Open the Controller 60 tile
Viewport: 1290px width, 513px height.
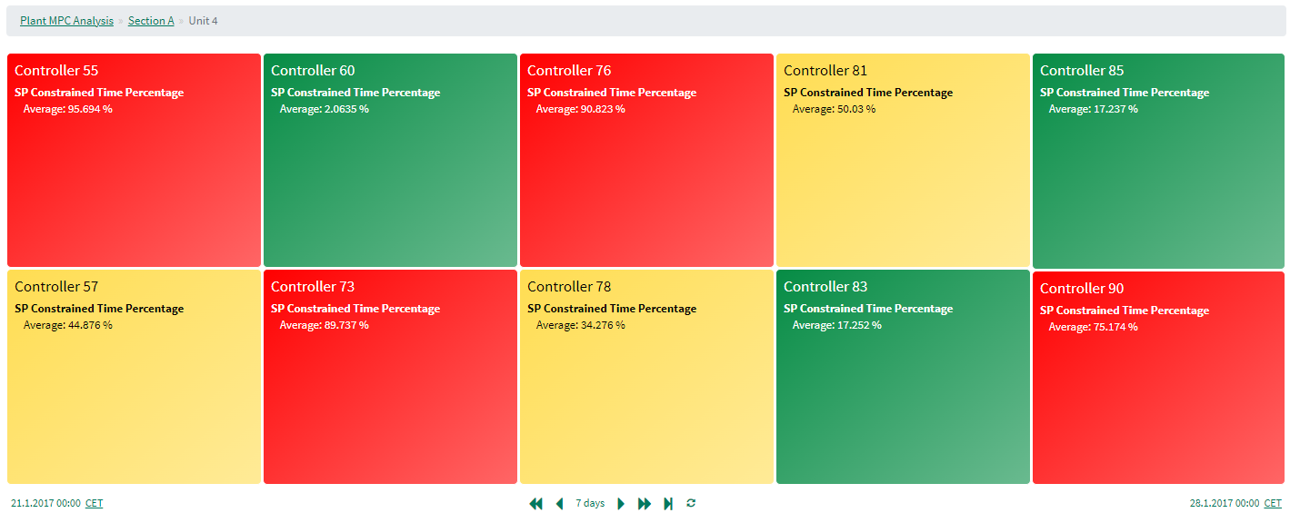(390, 160)
